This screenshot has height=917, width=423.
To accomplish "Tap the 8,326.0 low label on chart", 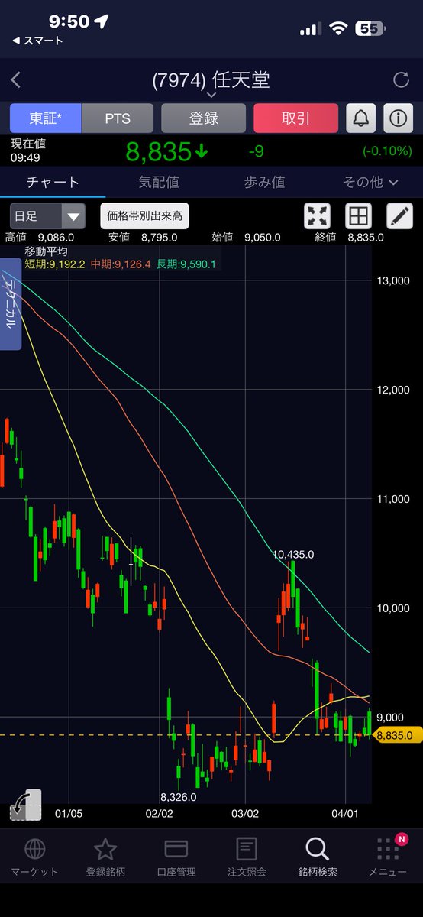I will [x=179, y=797].
